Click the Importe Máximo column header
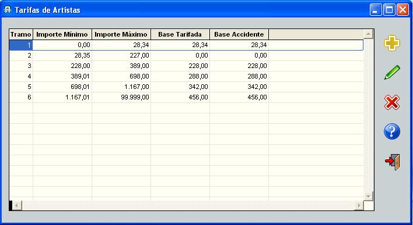This screenshot has height=225, width=413. point(121,34)
